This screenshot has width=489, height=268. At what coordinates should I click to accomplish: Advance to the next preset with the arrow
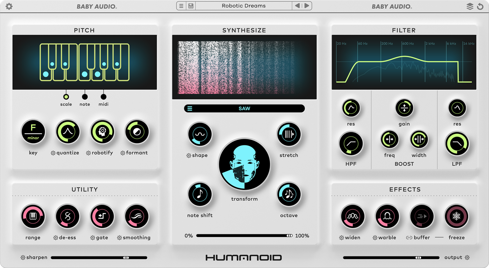[x=307, y=5]
